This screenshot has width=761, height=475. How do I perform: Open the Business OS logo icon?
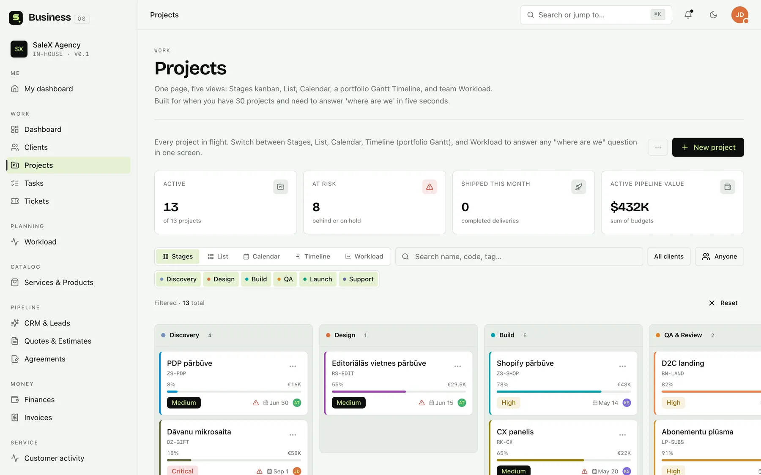click(16, 18)
